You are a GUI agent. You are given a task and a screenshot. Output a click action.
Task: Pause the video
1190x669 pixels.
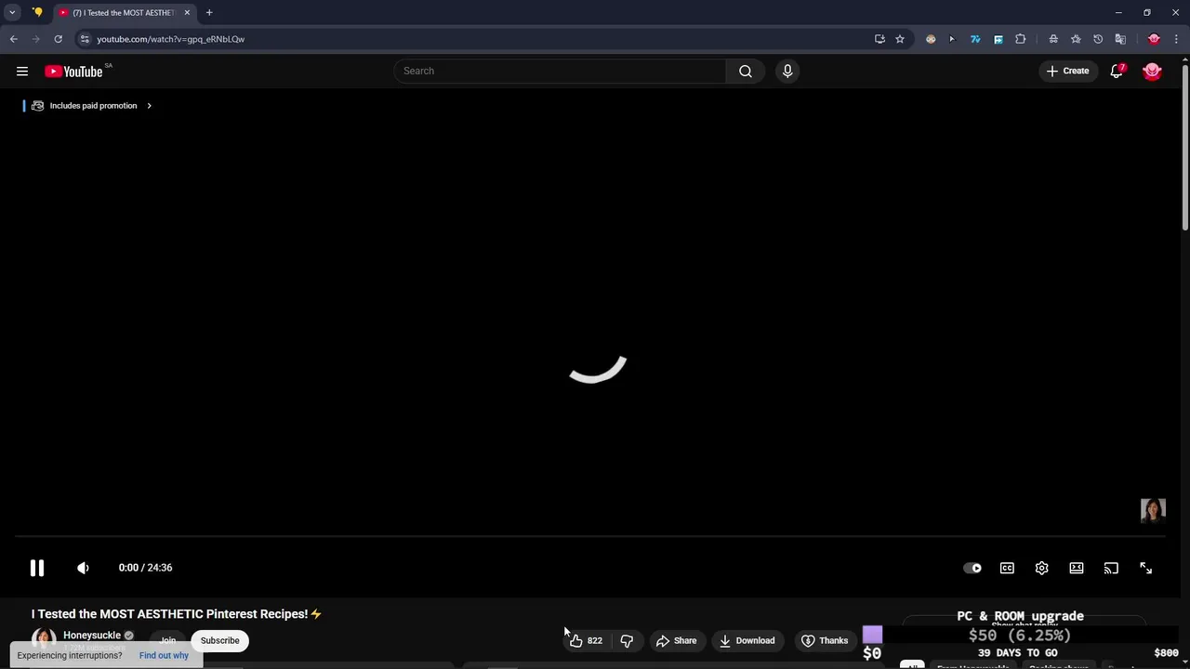(x=37, y=568)
